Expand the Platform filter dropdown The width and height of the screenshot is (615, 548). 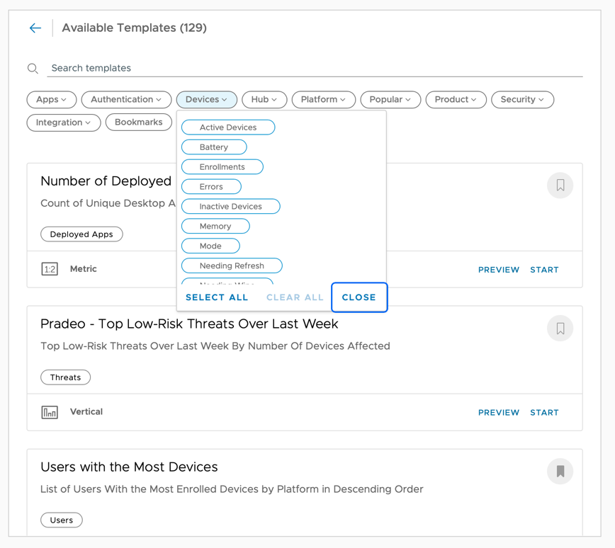(x=323, y=100)
